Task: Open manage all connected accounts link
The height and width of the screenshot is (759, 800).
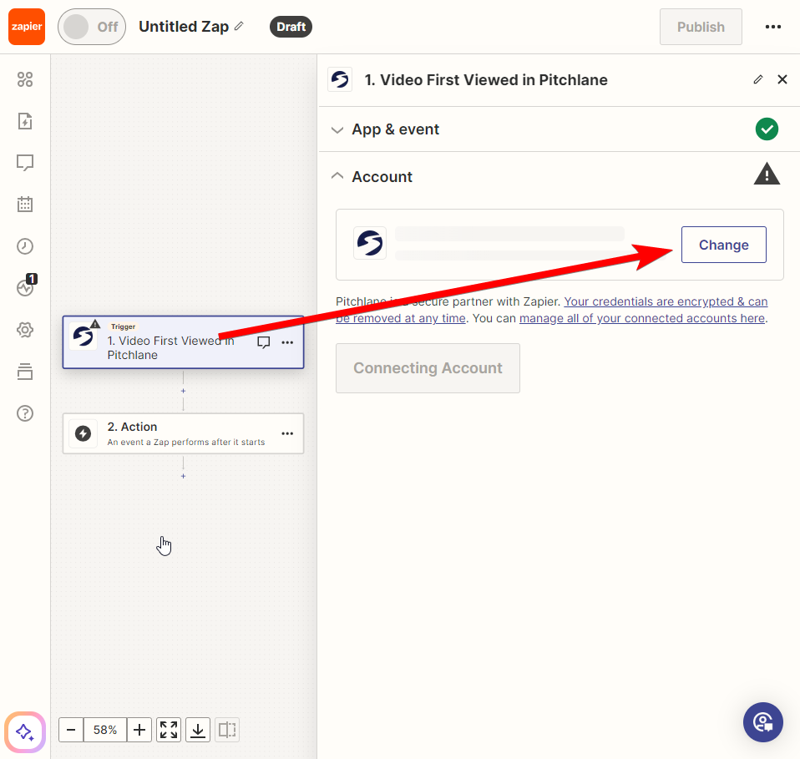Action: coord(642,318)
